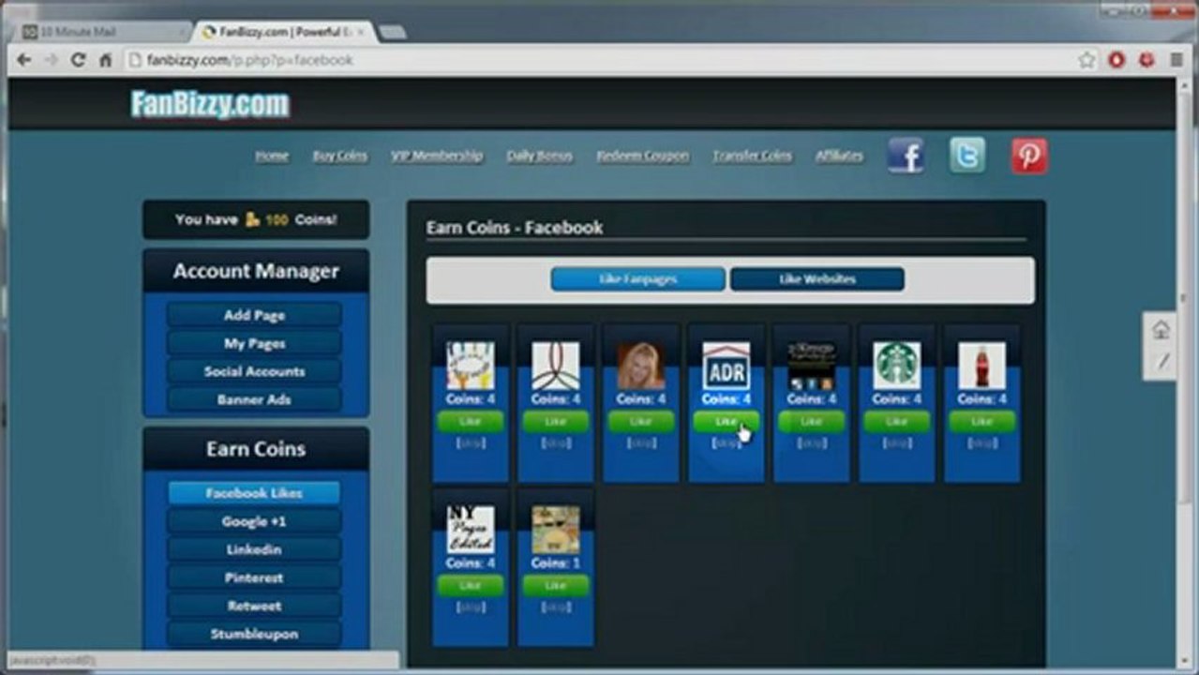Click the browser forward arrow
This screenshot has width=1199, height=675.
tap(52, 60)
